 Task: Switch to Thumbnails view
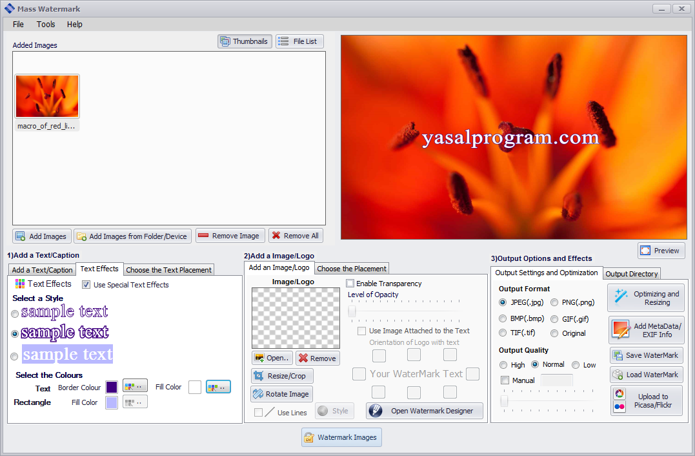click(243, 41)
